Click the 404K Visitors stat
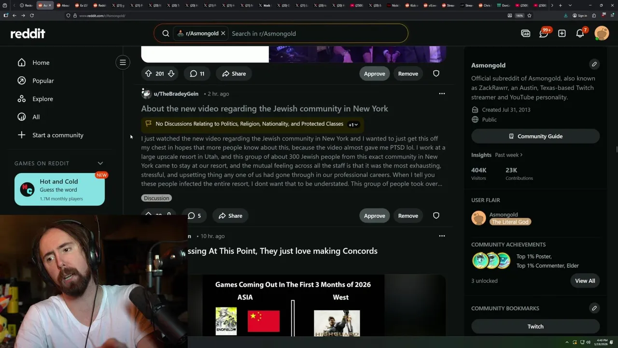The width and height of the screenshot is (618, 348). pos(479,174)
